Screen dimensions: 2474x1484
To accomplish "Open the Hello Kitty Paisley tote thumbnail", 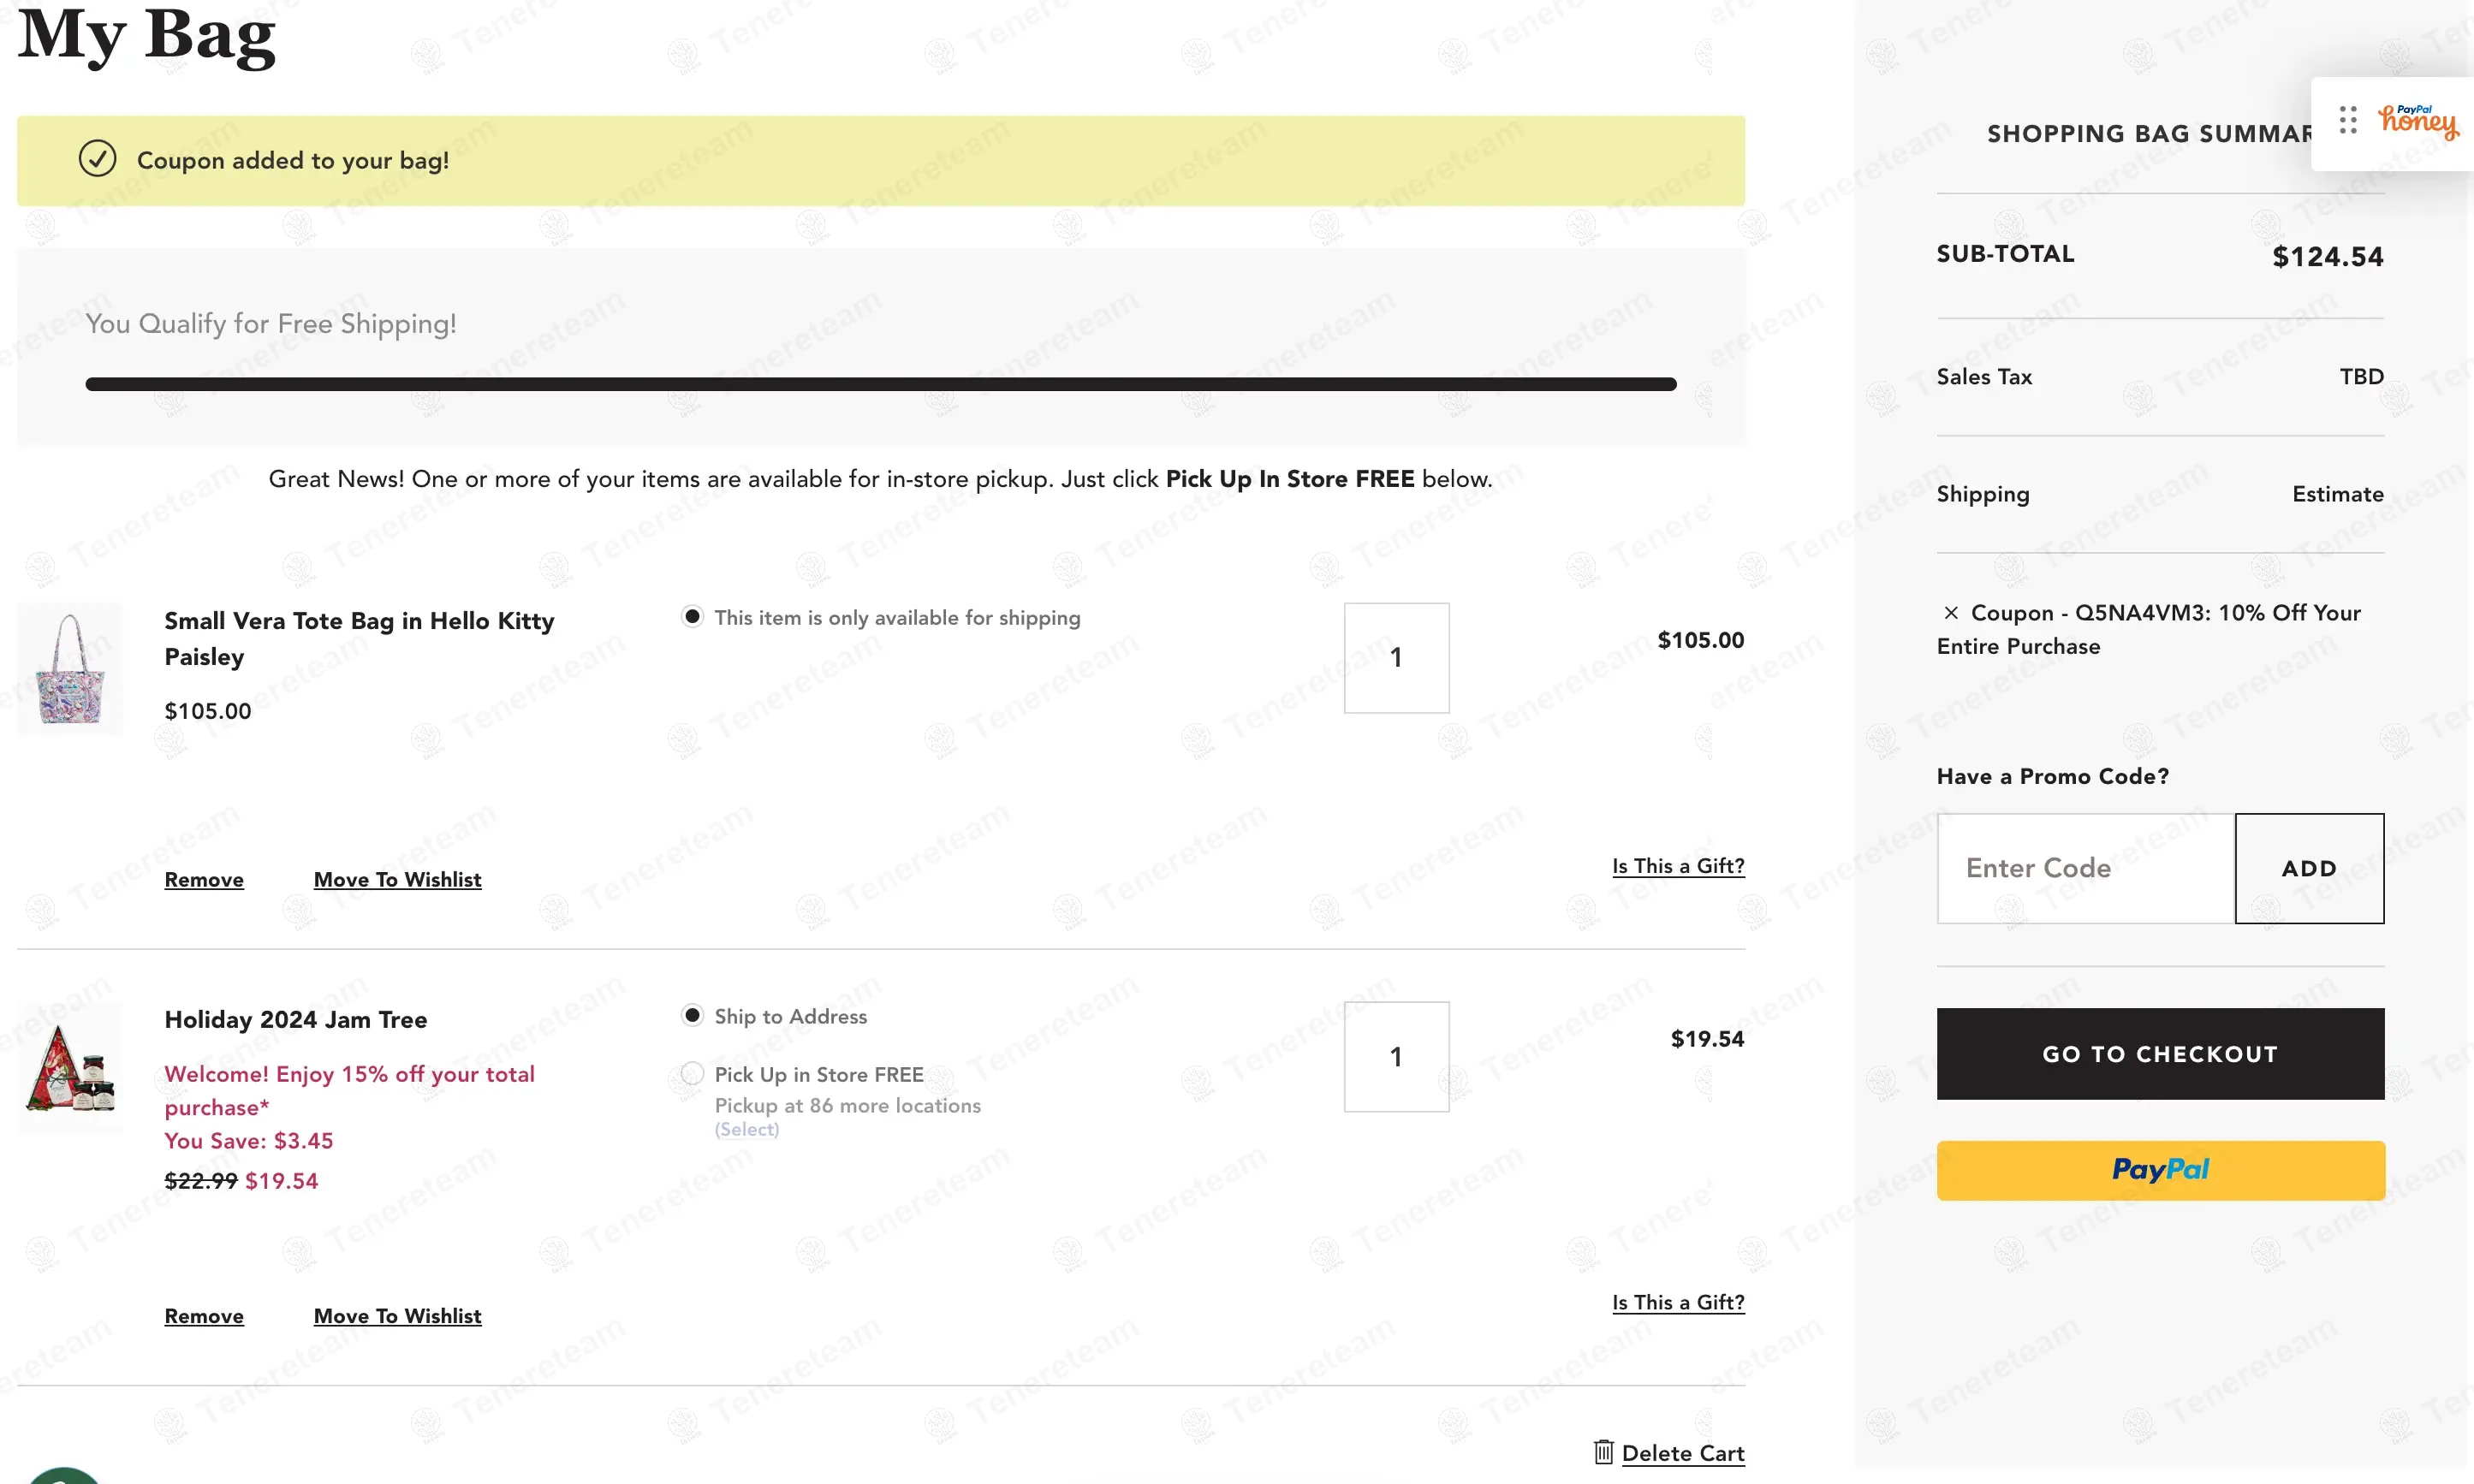I will tap(70, 668).
